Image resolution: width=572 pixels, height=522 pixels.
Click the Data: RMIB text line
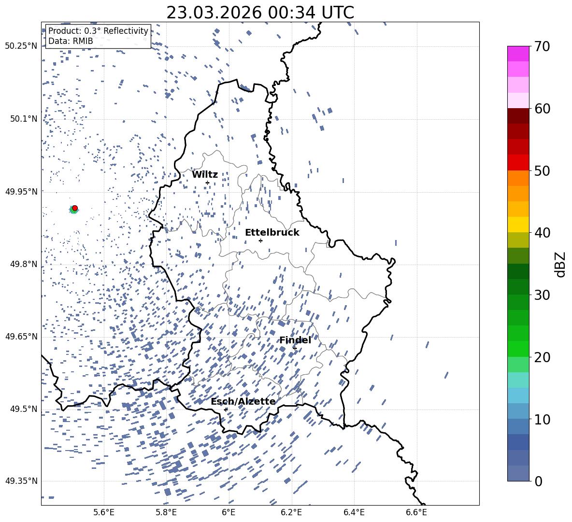71,42
